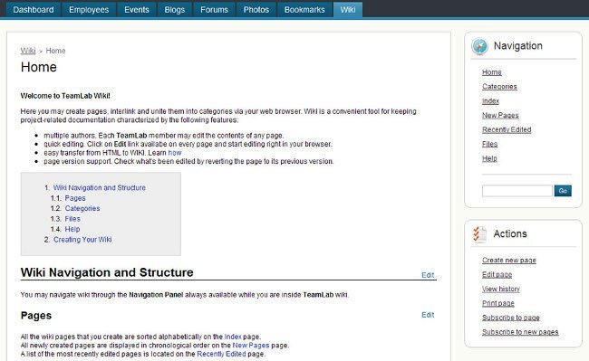Open the Forums tab
The width and height of the screenshot is (589, 361).
click(214, 10)
